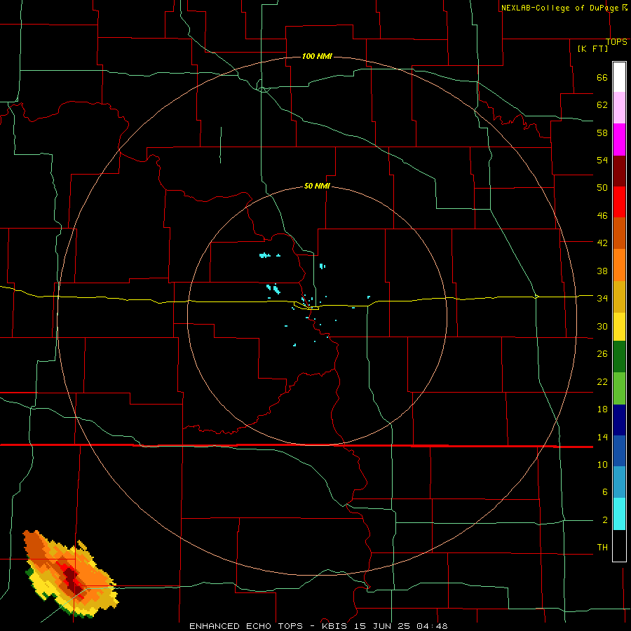Click the legend value '50'
Screen dimensions: 631x631
pos(602,187)
